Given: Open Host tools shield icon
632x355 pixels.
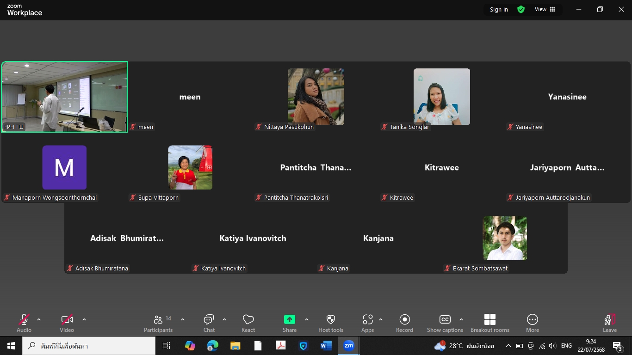Looking at the screenshot, I should pos(331,323).
